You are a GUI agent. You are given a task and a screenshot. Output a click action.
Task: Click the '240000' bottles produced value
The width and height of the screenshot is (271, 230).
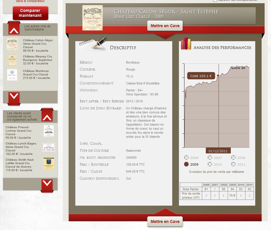click(x=131, y=157)
